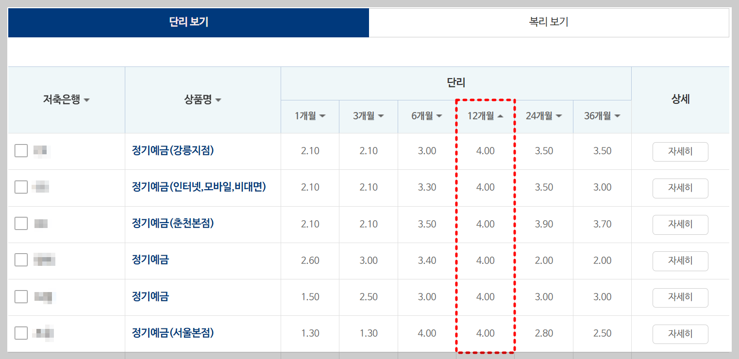Image resolution: width=739 pixels, height=359 pixels.
Task: Open the 정기예금(강릉지점) product link
Action: (173, 151)
